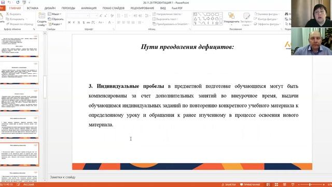Toggle ЗАМЕТКИ notes in status bar
This screenshot has height=187, width=332.
[x=229, y=185]
